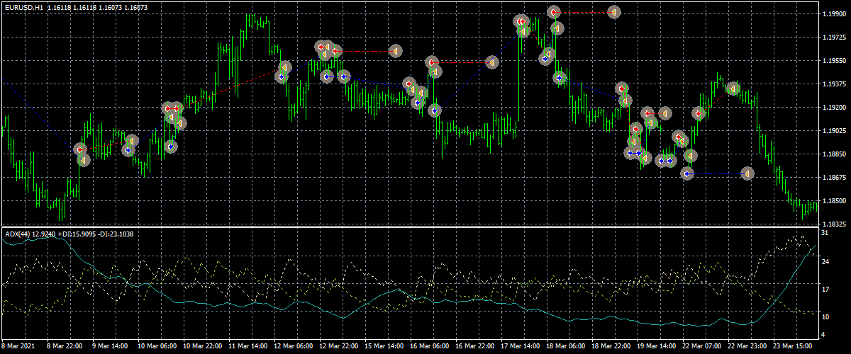Click the red sell arrow starting the 22 Mar dotted line

[x=699, y=113]
